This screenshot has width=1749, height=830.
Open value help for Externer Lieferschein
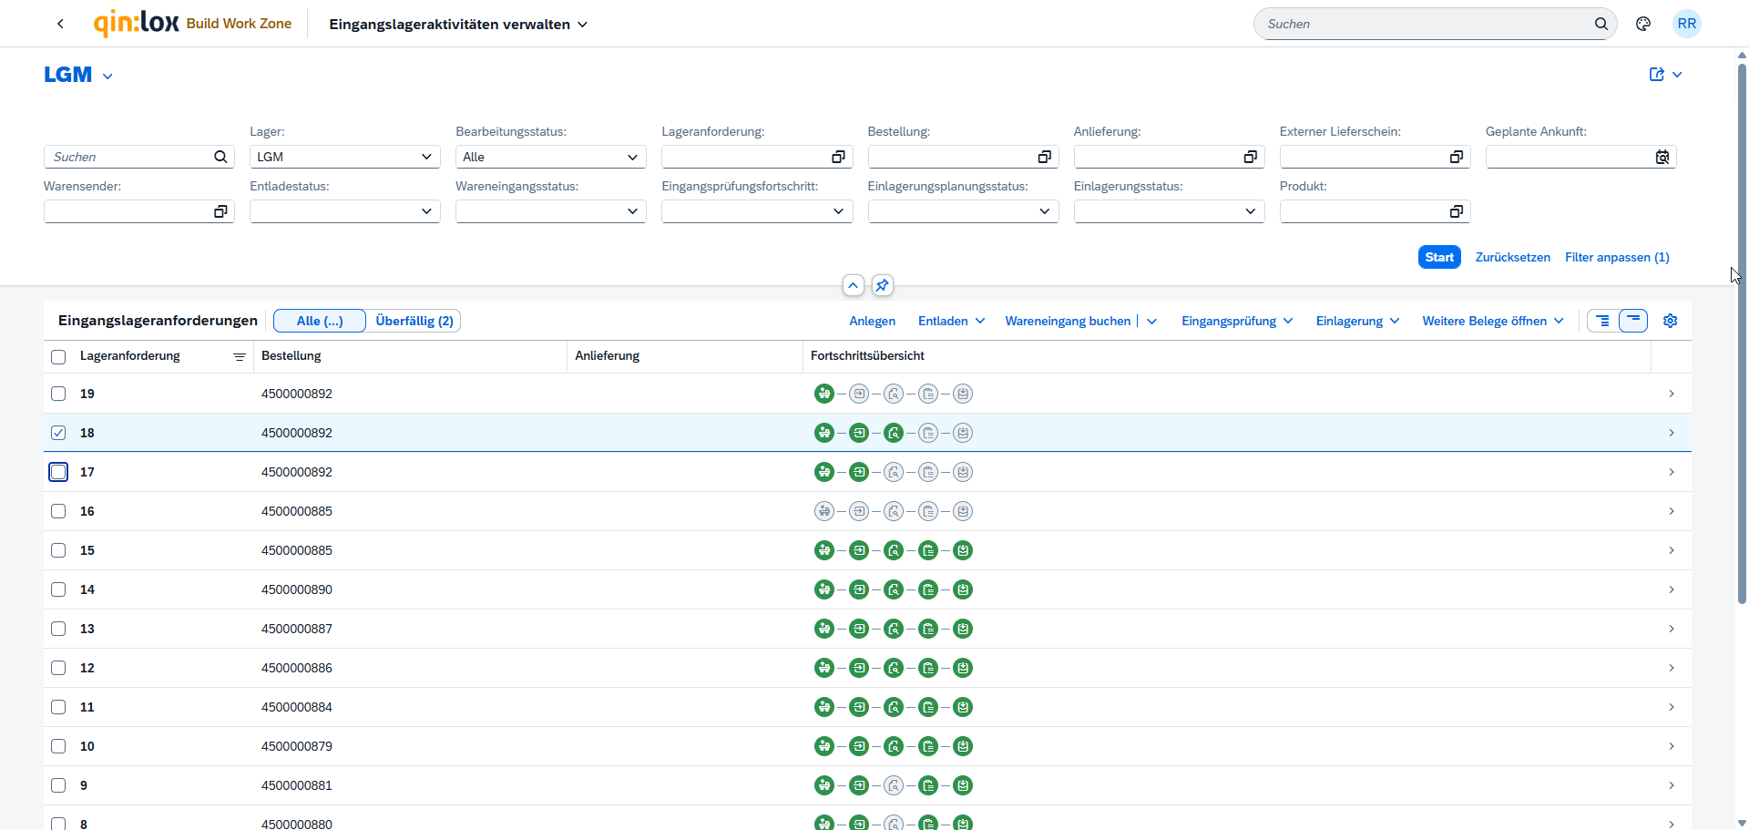coord(1456,157)
